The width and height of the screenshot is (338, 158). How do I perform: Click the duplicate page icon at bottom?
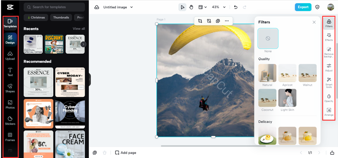click(95, 152)
